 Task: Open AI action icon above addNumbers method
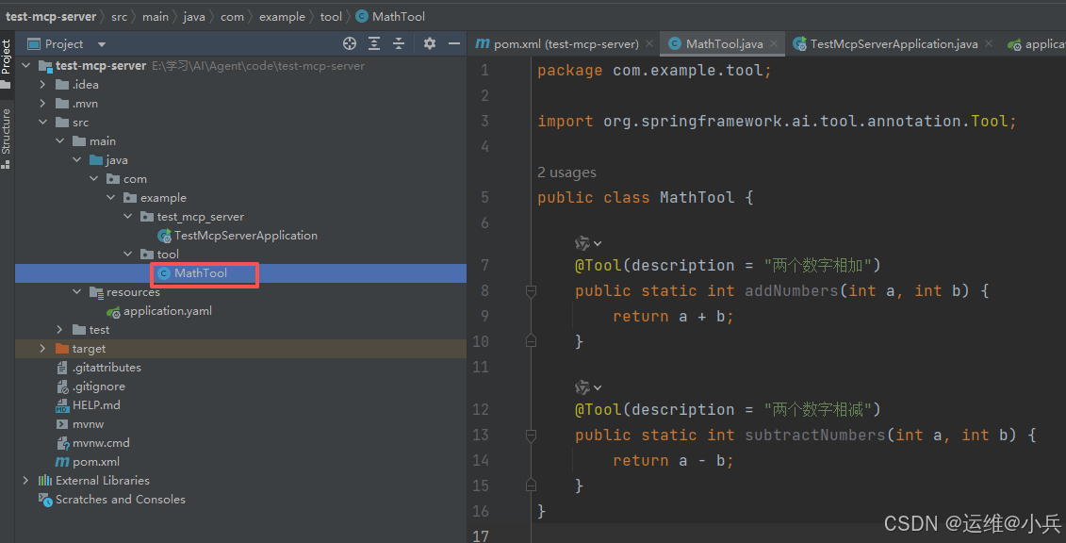pos(588,242)
